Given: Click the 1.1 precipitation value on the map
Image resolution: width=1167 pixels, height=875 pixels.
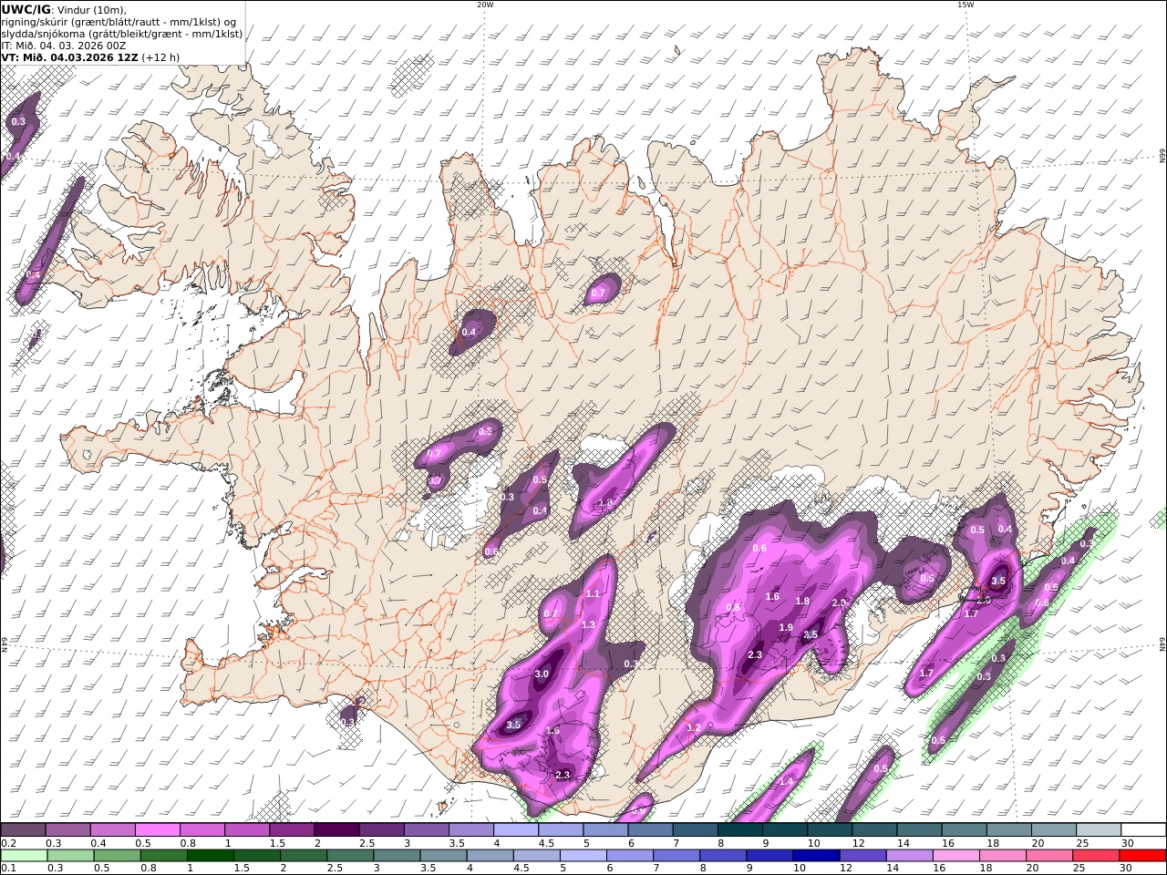Looking at the screenshot, I should 593,594.
